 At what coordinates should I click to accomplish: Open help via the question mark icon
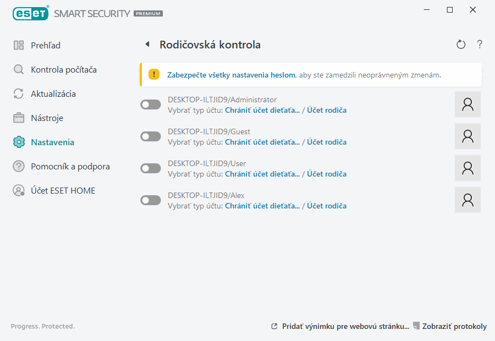click(x=480, y=45)
